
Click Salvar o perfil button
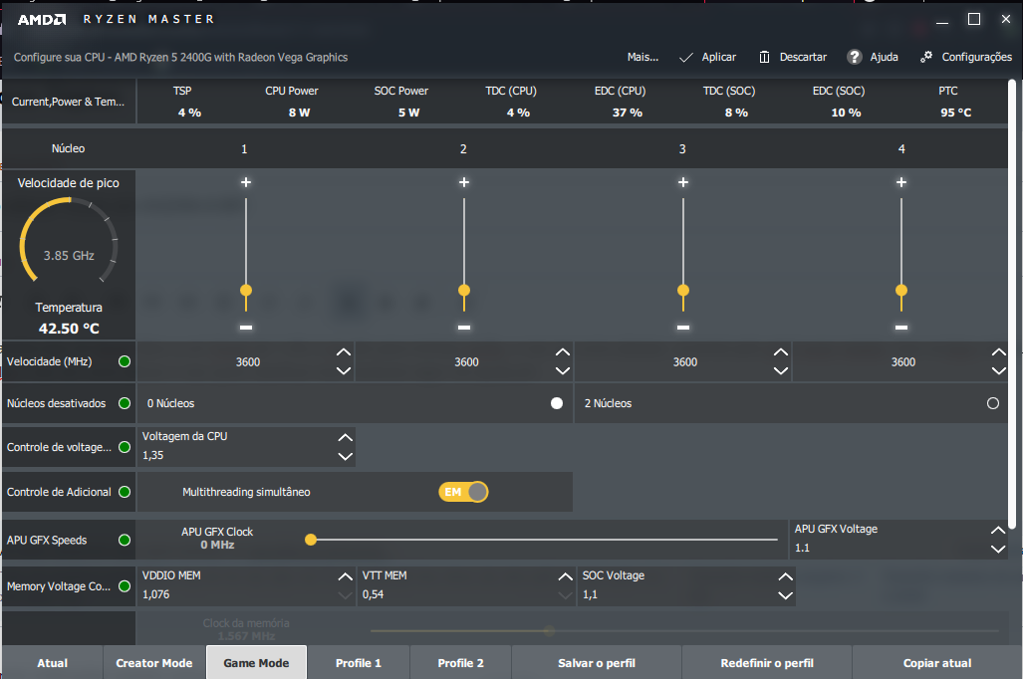pyautogui.click(x=597, y=663)
